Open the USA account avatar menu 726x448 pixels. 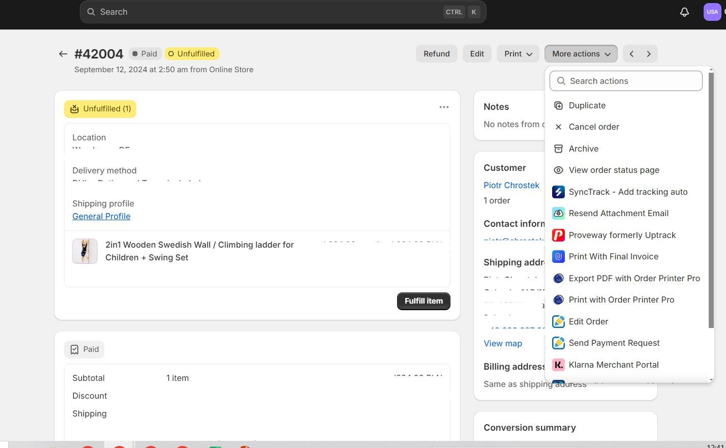[x=712, y=12]
